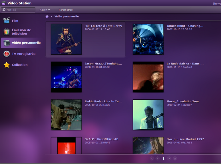
Task: Click the television icon for Émission de télévision
Action: 6,32
